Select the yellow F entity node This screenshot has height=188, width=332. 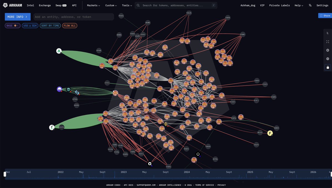(270, 133)
